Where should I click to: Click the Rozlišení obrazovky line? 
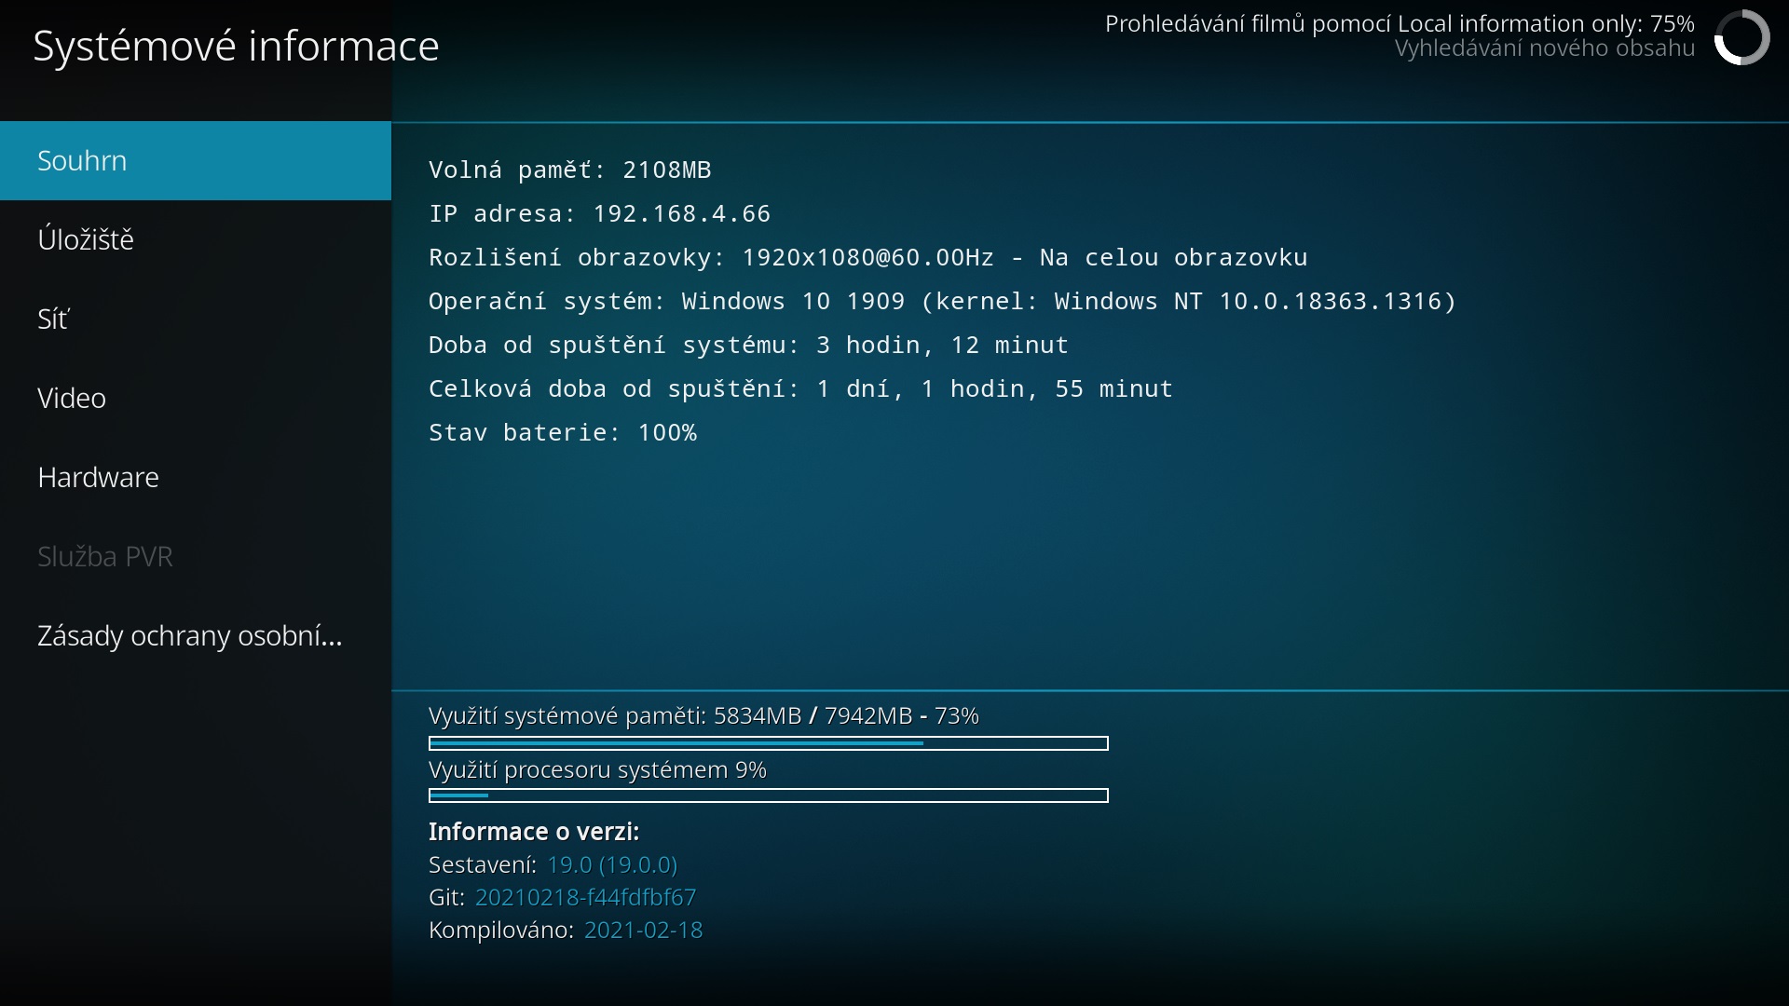(867, 257)
